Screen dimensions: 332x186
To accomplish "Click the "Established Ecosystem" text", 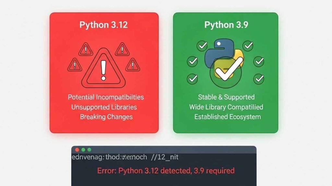I will pos(227,117).
